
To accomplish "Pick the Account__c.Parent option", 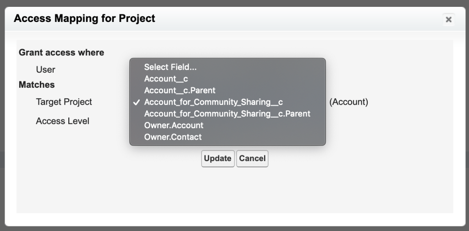I will [180, 90].
